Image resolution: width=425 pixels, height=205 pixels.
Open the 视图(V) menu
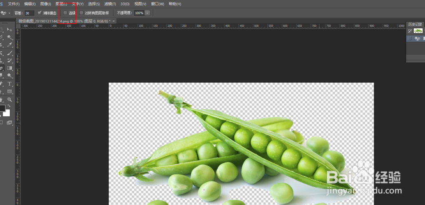tap(140, 4)
